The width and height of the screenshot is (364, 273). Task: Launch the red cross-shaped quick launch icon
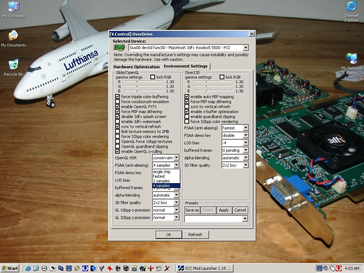(x=151, y=268)
